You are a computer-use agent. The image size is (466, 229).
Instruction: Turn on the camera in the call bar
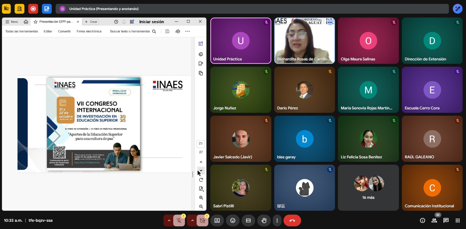[202, 221]
